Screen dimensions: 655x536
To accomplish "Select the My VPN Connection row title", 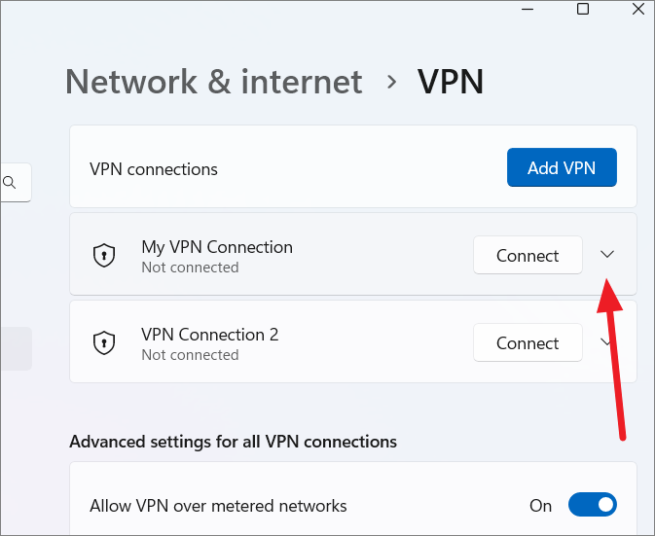I will [x=217, y=247].
